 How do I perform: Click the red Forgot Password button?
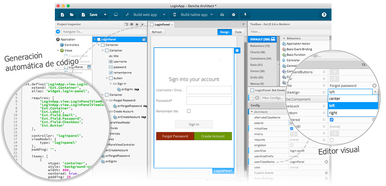pos(175,136)
